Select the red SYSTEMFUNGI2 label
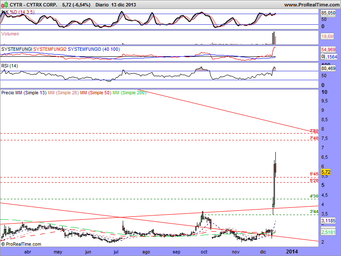Image resolution: width=341 pixels, height=256 pixels. [50, 49]
